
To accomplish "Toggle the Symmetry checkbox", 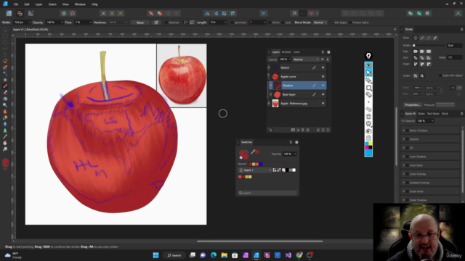I will [x=232, y=22].
